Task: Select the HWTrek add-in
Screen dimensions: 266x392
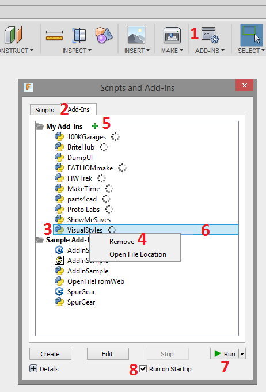Action: (x=80, y=178)
